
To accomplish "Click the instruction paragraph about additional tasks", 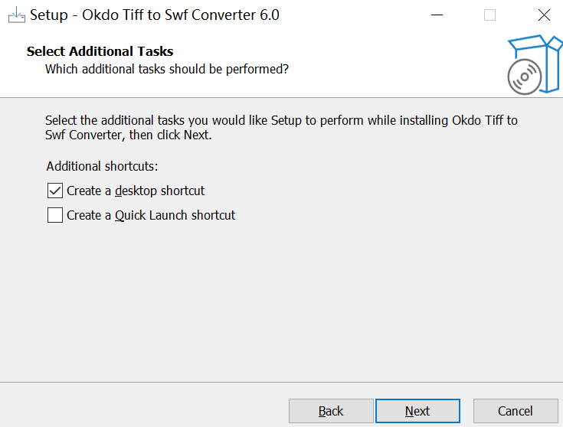I will [x=281, y=128].
